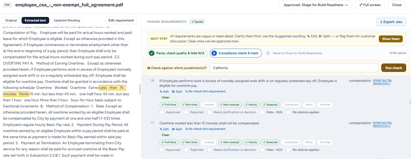
Task: Click the Clear status badge on requirement 17
Action: [165, 135]
